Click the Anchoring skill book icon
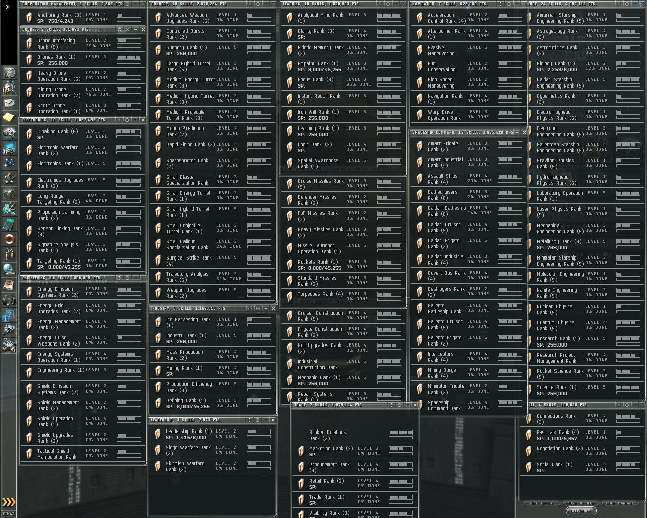 [29, 18]
